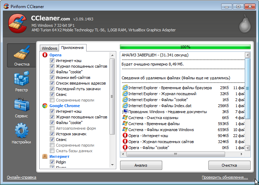Open the Очистка cleaner section icon

point(22,53)
